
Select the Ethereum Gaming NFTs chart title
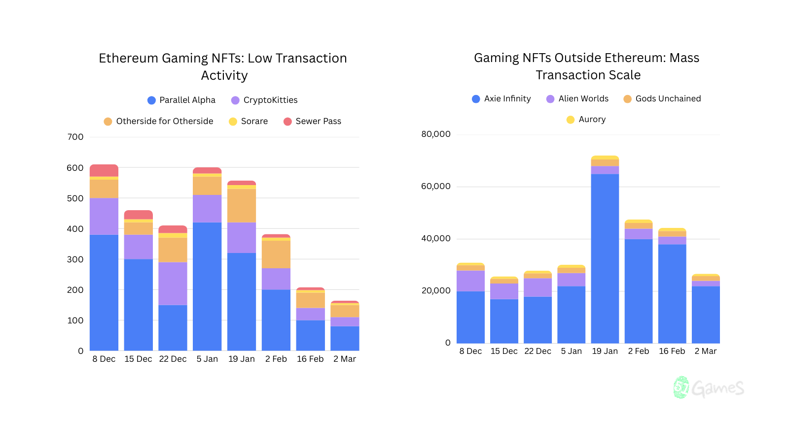222,66
